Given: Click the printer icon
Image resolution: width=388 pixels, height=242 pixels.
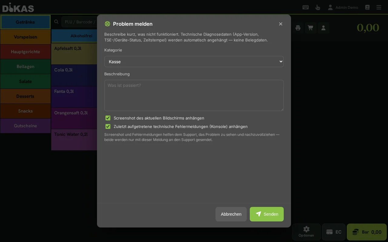Looking at the screenshot, I should 298,28.
